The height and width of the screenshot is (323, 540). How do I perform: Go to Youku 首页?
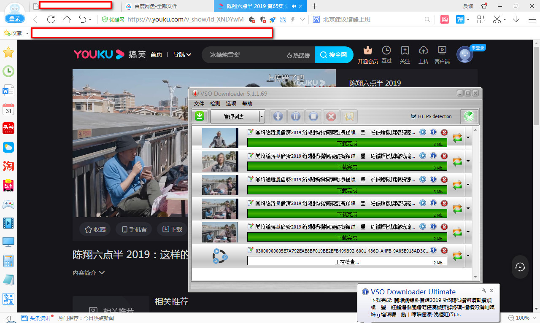[156, 54]
